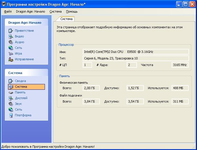Click the Видео monitor icon
This screenshot has width=197, height=150.
point(11,36)
